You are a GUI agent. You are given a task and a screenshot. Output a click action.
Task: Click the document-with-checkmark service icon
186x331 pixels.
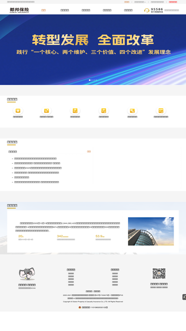coord(75,110)
